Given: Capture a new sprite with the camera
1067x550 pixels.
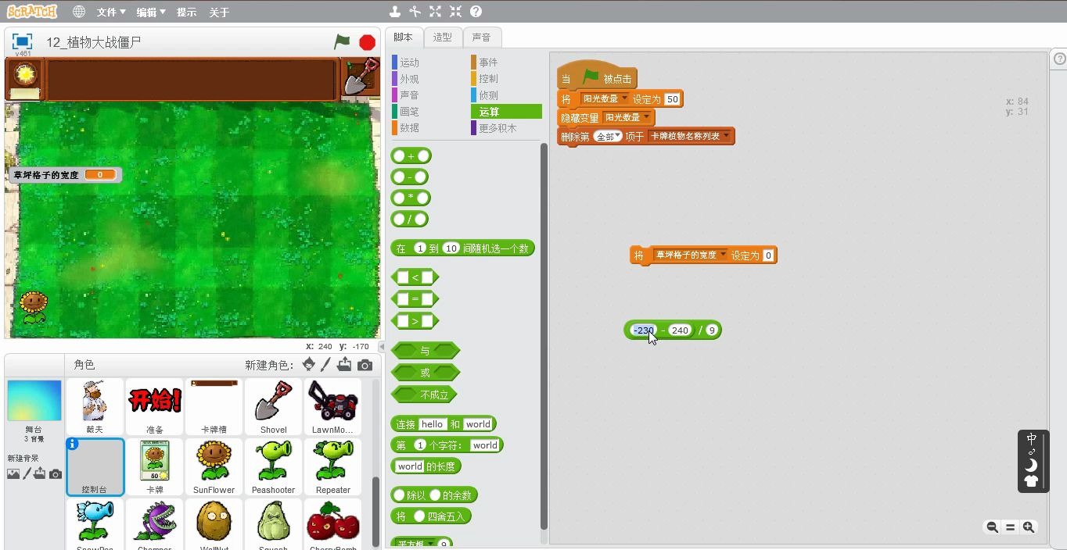Looking at the screenshot, I should 365,364.
